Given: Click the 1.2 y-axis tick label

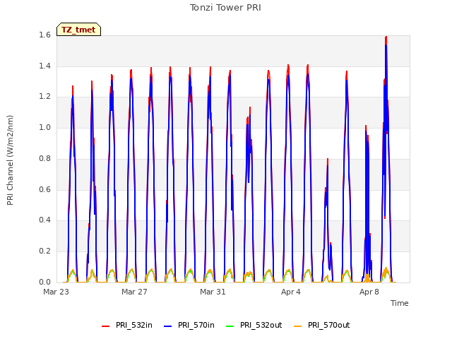Looking at the screenshot, I should tap(44, 97).
